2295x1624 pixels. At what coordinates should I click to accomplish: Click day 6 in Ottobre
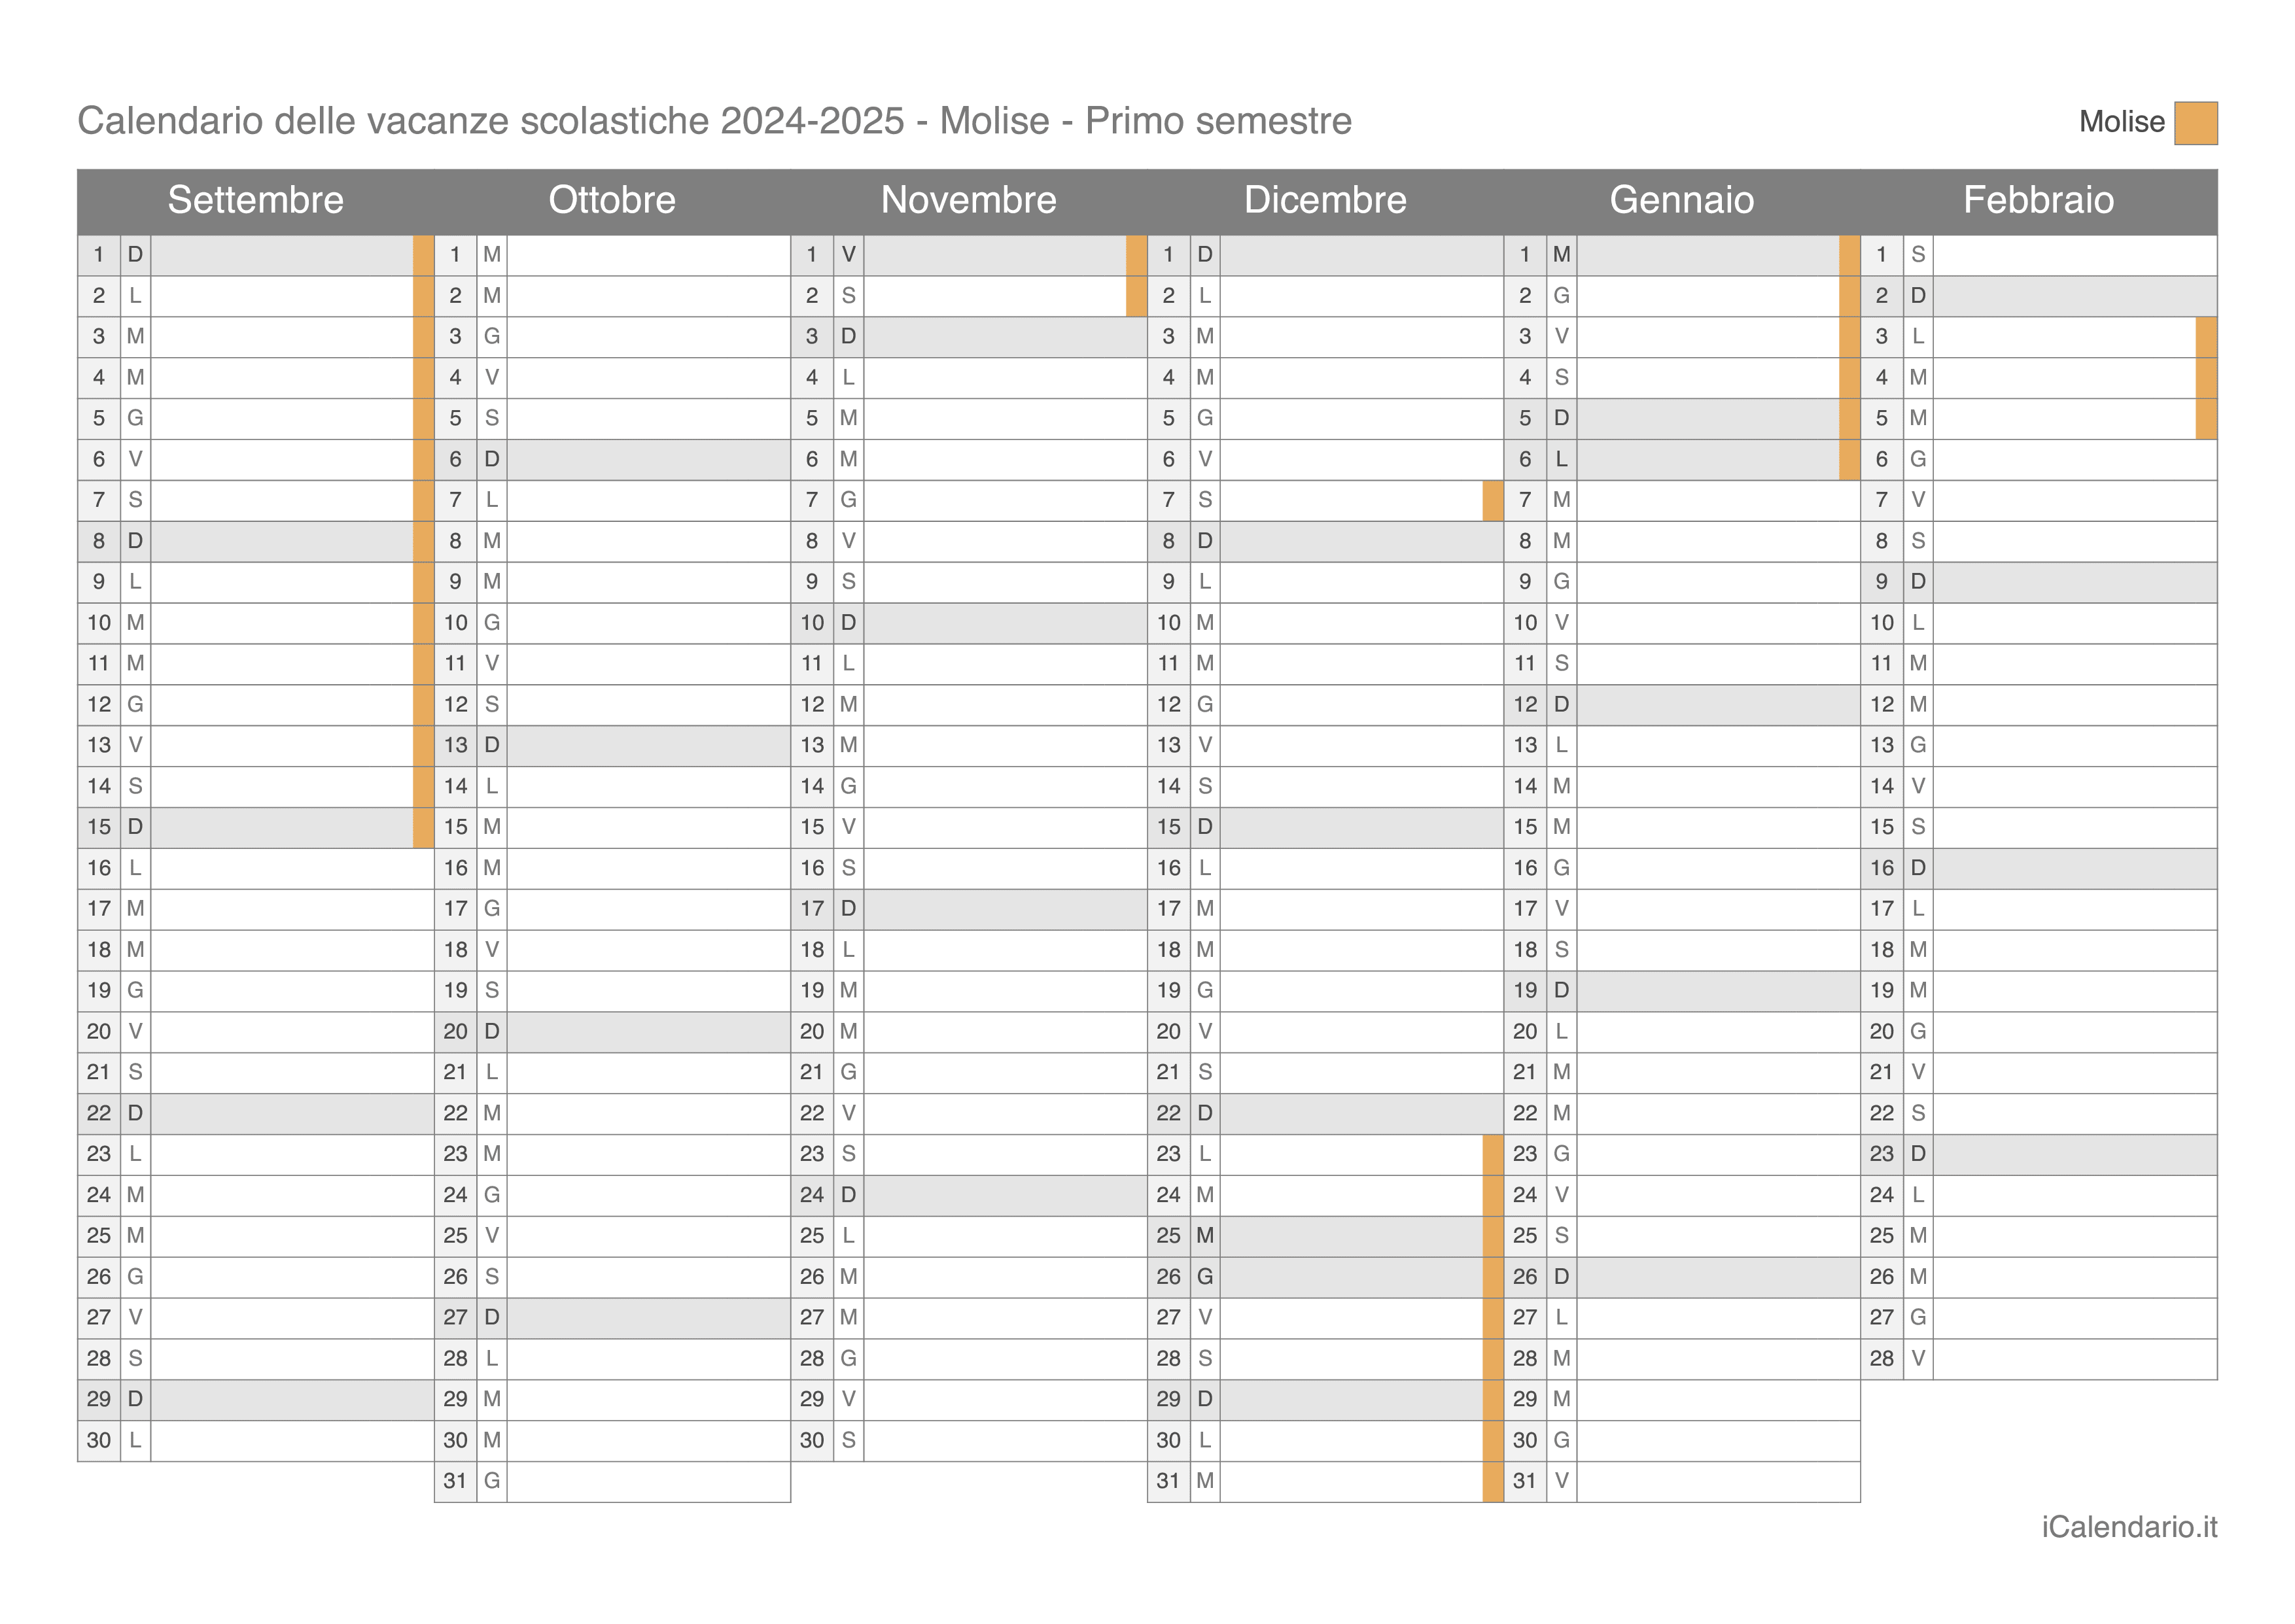click(455, 459)
